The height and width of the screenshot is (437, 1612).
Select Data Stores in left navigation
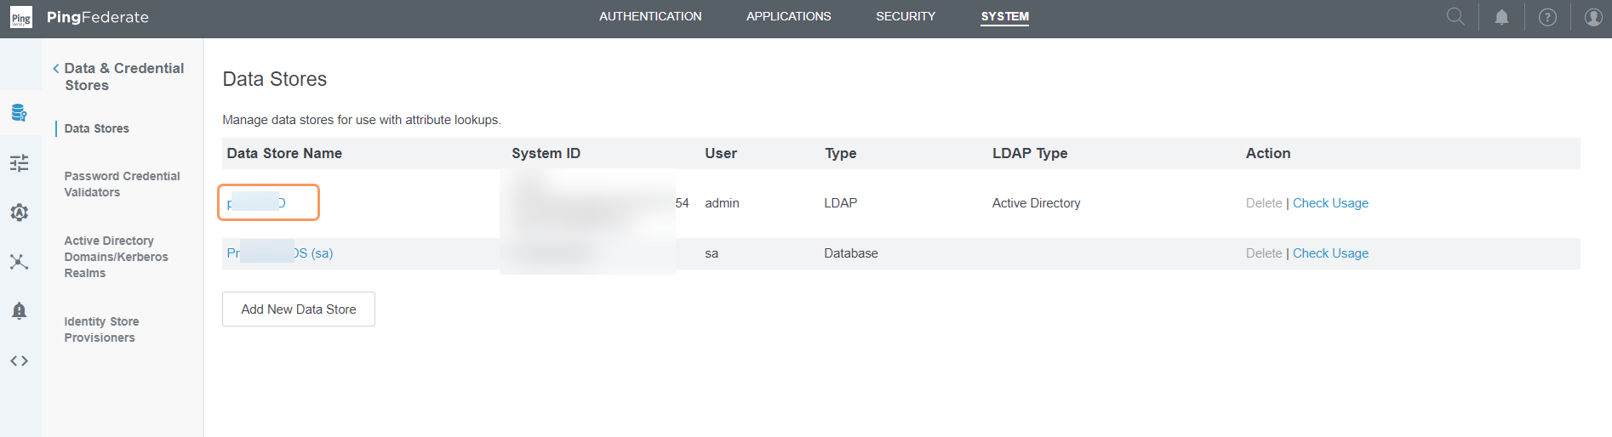pyautogui.click(x=97, y=128)
